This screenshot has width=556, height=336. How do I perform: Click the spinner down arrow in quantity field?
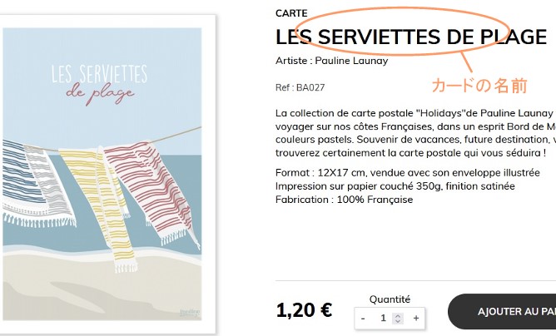(x=398, y=321)
